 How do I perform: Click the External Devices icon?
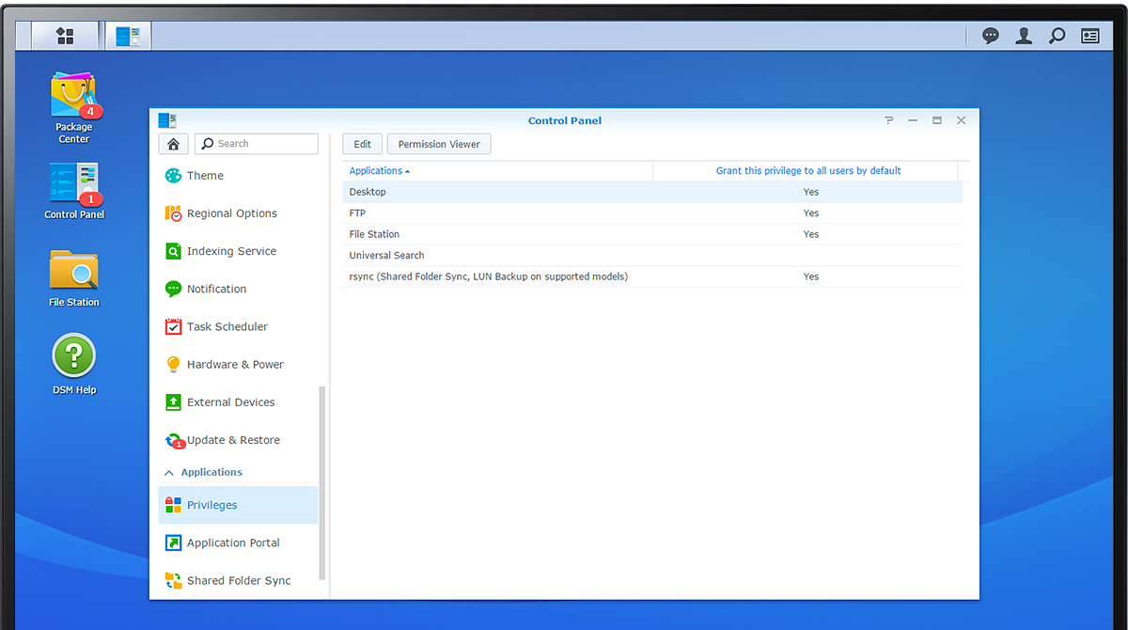[x=173, y=402]
